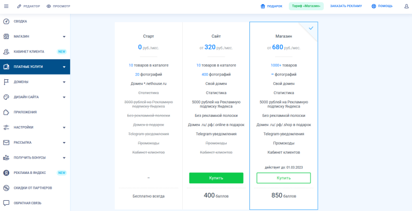
Task: Expand the Рассылка submenu arrow
Action: (x=64, y=143)
